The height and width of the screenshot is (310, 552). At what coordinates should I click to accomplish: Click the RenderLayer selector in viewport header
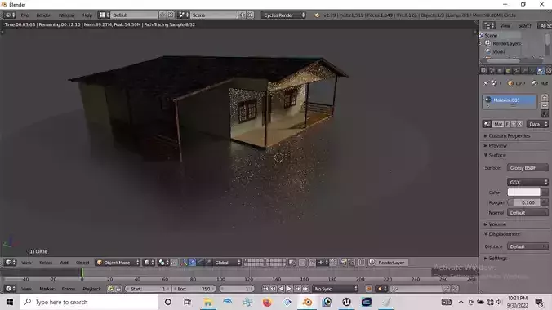389,263
